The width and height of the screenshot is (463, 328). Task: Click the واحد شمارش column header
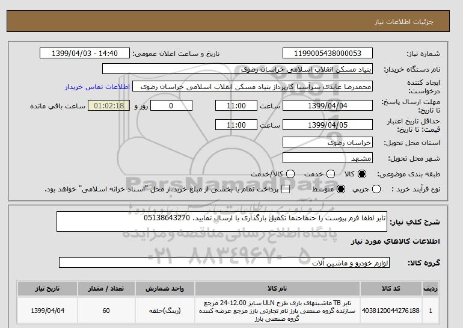pos(165,289)
